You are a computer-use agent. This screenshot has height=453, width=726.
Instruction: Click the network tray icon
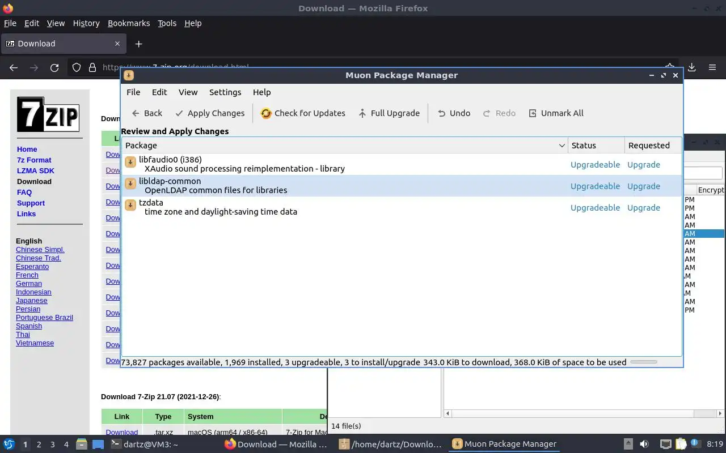click(x=665, y=445)
